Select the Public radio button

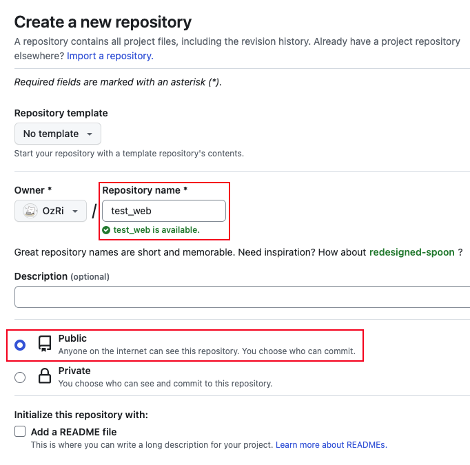tap(20, 345)
